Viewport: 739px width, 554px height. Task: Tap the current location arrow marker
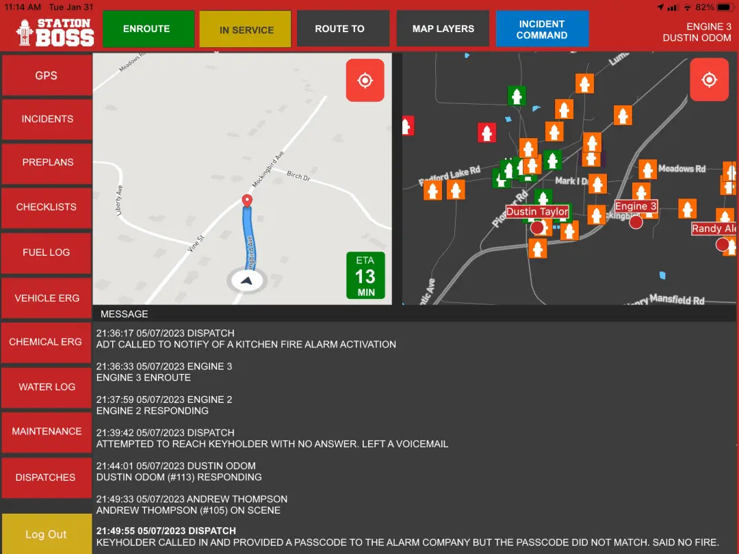pos(247,280)
